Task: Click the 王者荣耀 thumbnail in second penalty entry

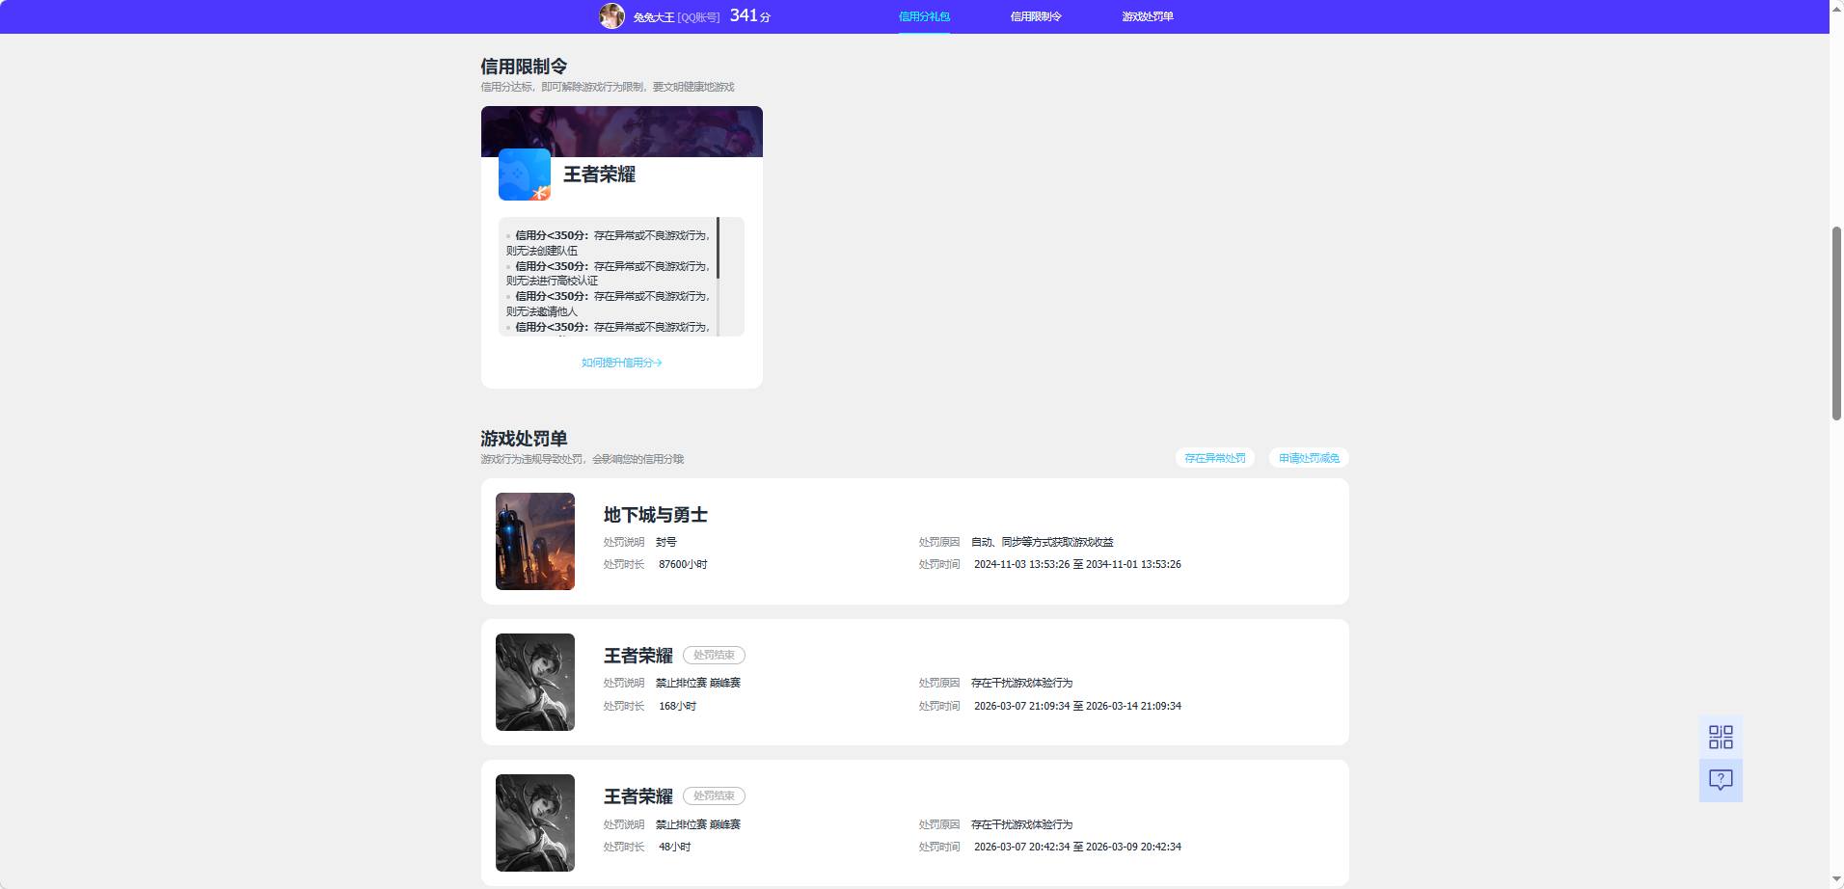Action: click(534, 682)
